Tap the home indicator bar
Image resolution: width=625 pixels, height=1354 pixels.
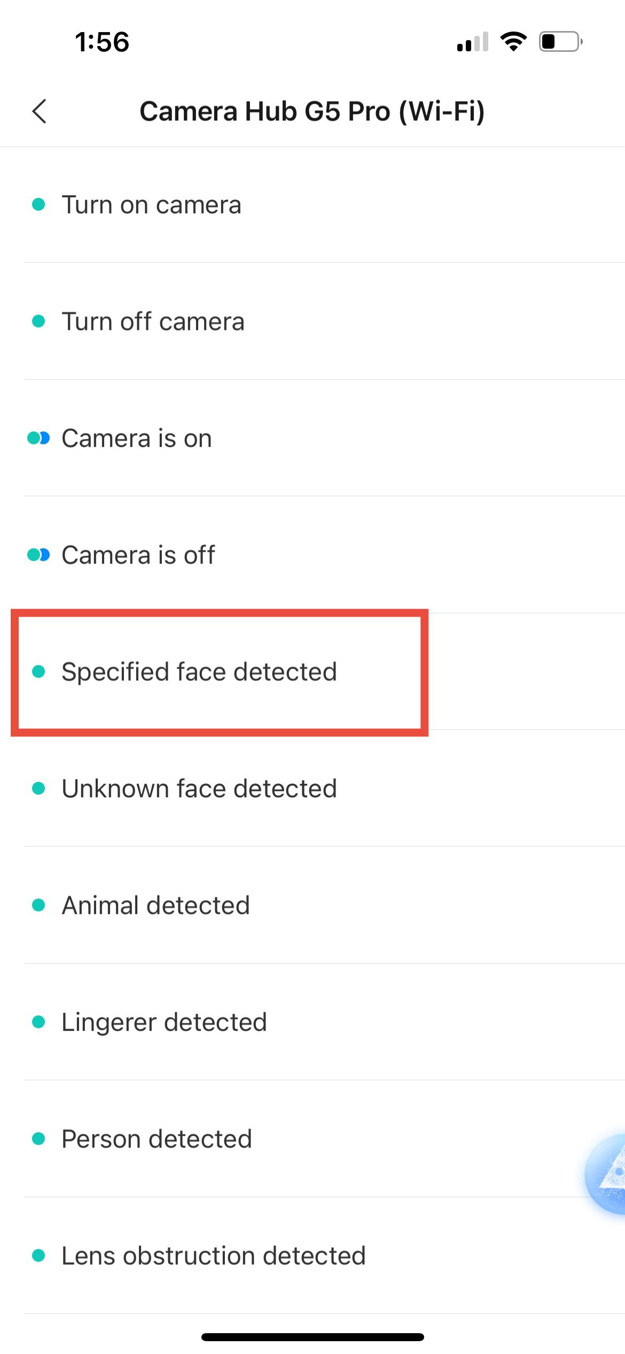[312, 1337]
